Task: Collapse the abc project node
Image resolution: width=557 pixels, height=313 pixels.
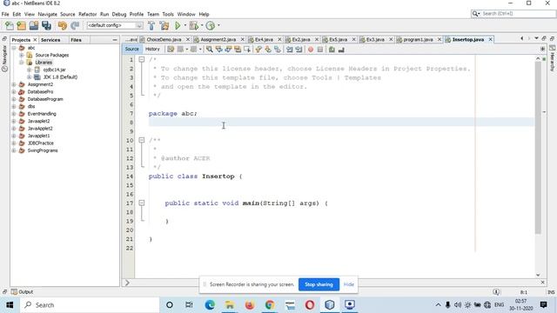Action: click(14, 48)
